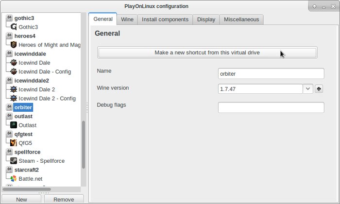Click the icewinddale virtual drive icon
This screenshot has height=204, width=340.
[x=9, y=53]
